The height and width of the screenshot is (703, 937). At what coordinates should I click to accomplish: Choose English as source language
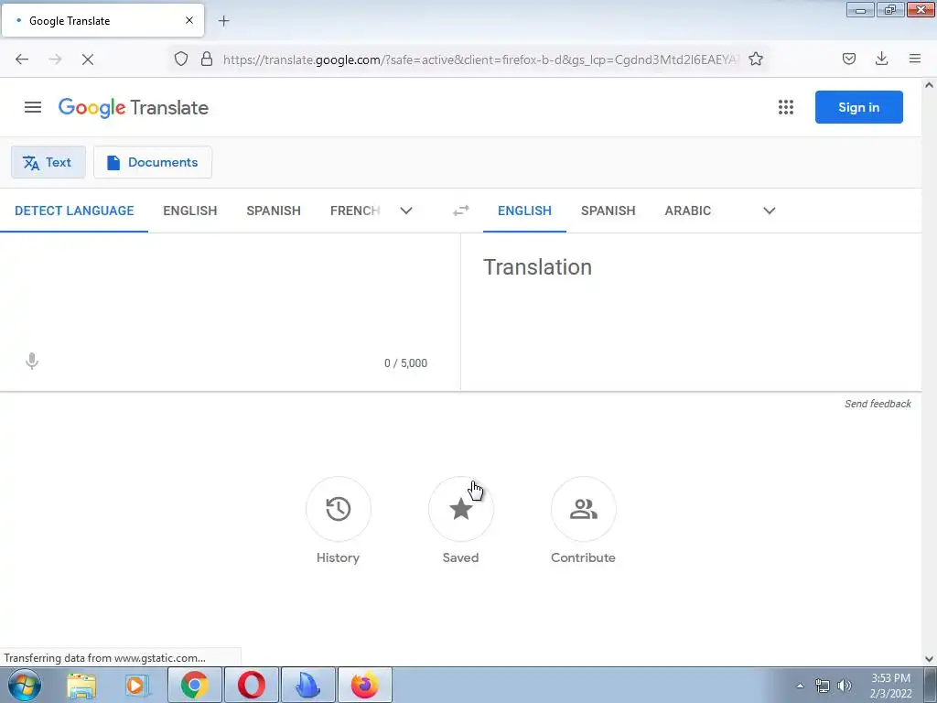tap(190, 211)
